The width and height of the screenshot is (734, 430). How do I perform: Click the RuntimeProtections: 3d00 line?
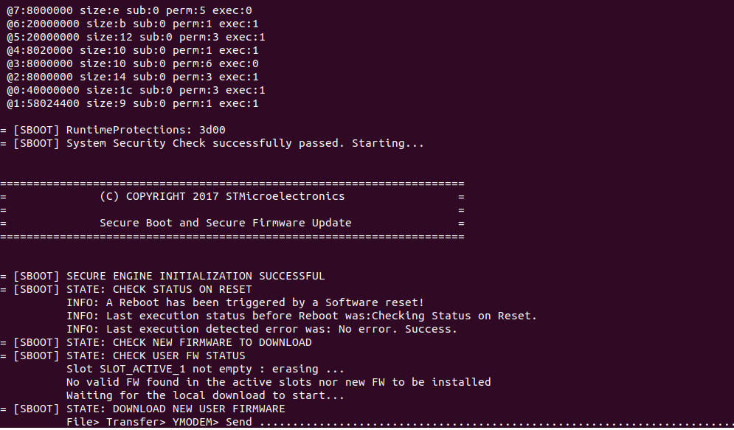pos(113,130)
